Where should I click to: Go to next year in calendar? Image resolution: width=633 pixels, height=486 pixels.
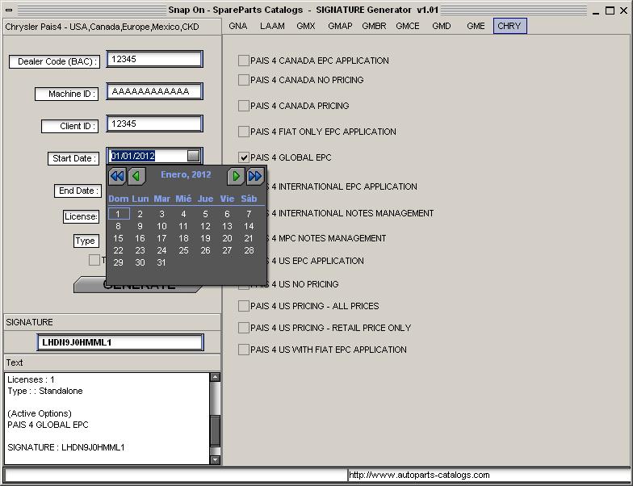(x=255, y=176)
